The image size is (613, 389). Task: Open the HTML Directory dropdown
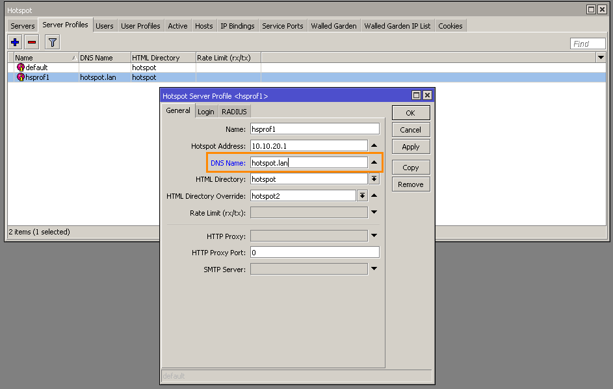point(374,179)
